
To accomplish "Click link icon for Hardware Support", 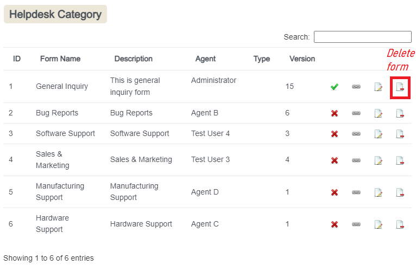I will (x=356, y=224).
